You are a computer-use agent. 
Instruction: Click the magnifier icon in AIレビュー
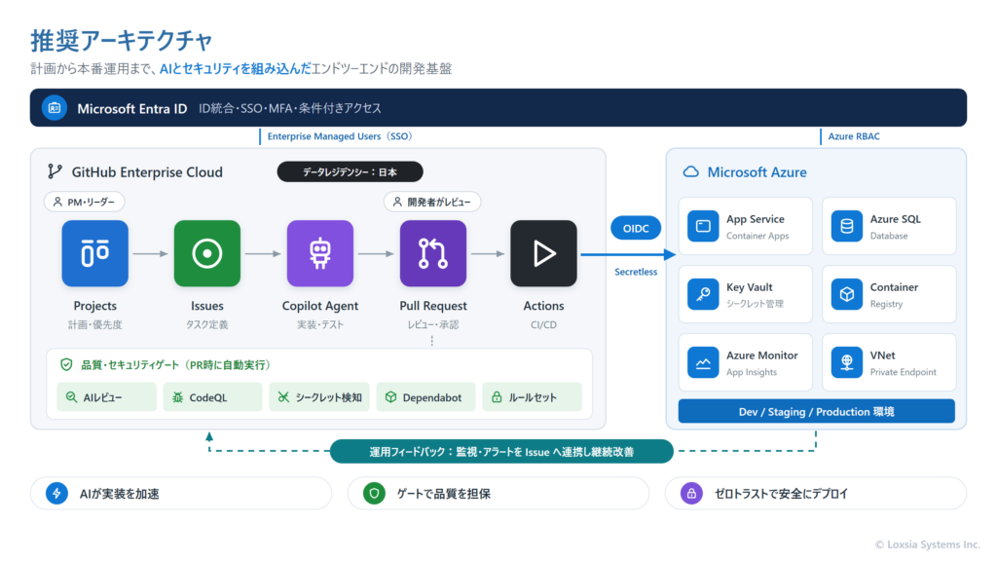point(71,397)
